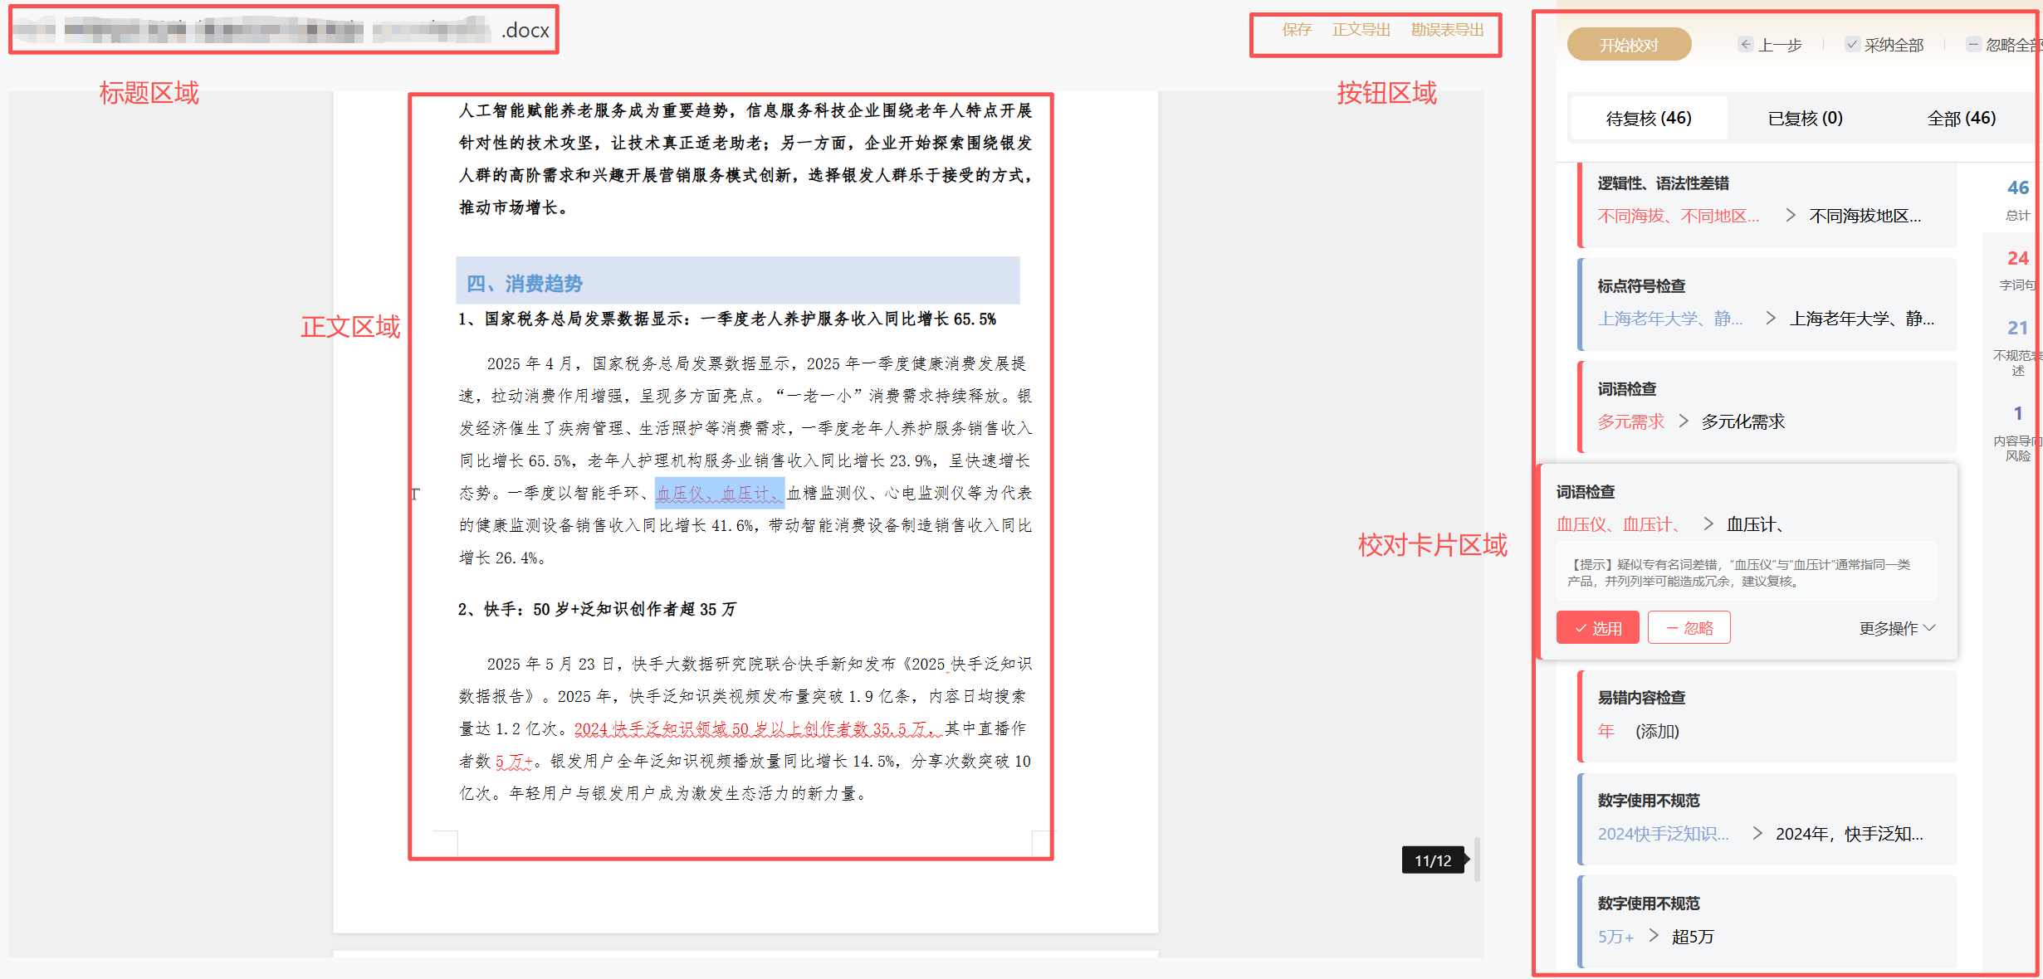
Task: Click the 上一步 back arrow icon
Action: click(x=1746, y=45)
